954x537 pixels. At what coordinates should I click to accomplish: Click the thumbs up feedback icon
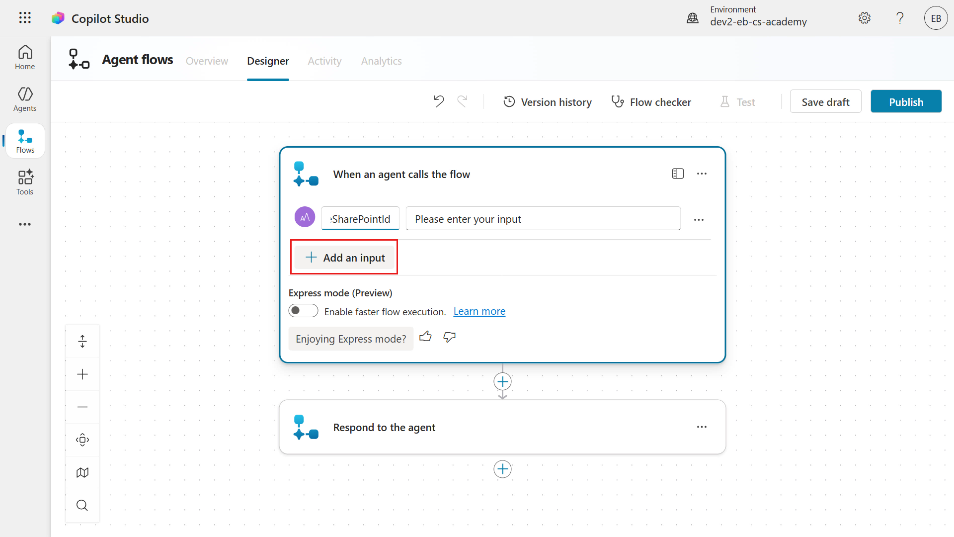click(425, 337)
